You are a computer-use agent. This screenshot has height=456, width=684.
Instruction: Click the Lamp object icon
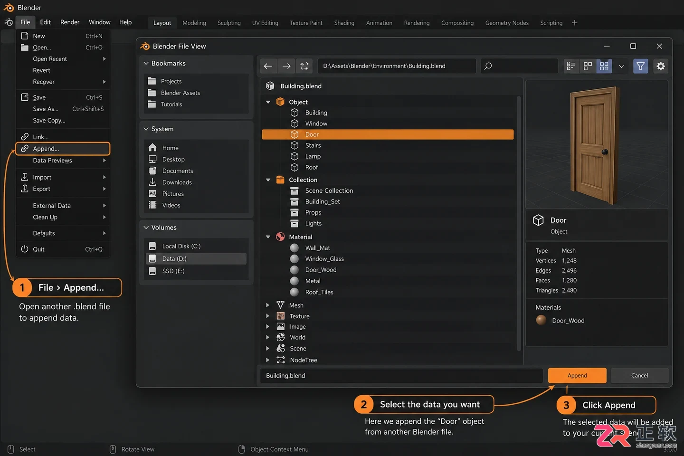tap(294, 156)
